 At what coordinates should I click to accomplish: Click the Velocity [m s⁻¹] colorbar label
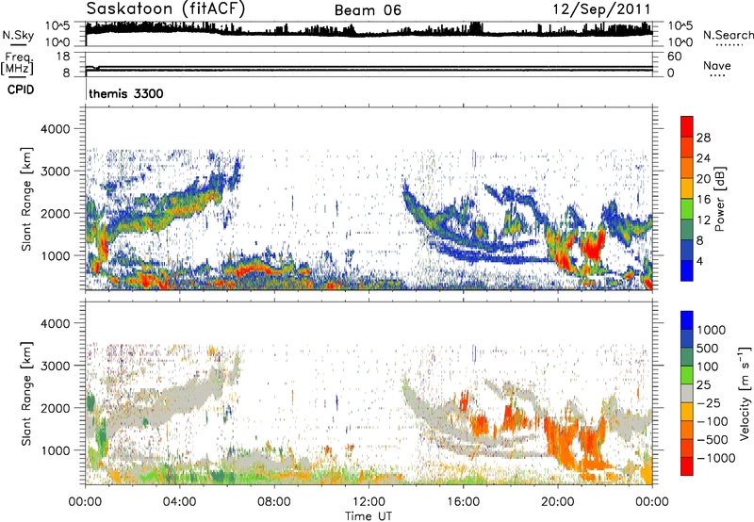745,393
